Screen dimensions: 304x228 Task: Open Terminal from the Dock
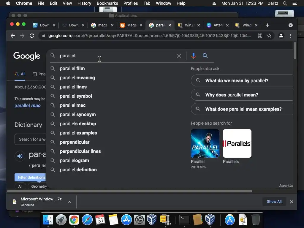(x=184, y=220)
